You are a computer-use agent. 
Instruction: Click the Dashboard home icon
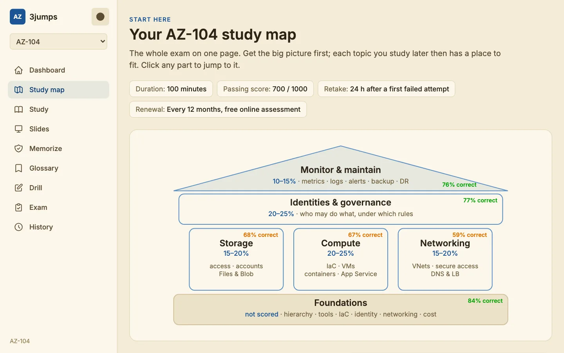coord(18,70)
